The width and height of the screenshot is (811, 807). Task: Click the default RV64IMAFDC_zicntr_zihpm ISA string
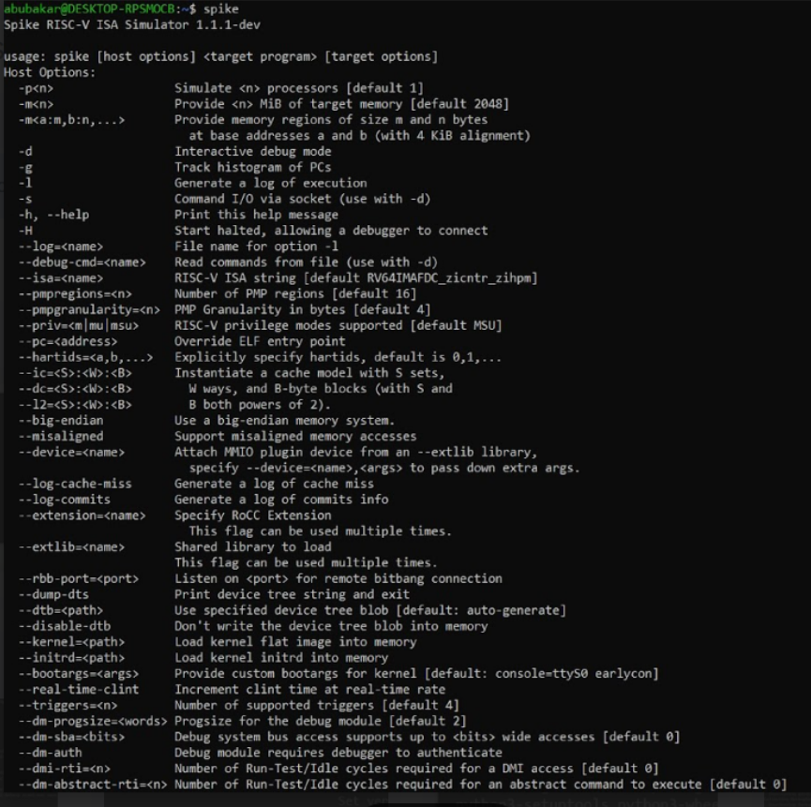pyautogui.click(x=449, y=278)
